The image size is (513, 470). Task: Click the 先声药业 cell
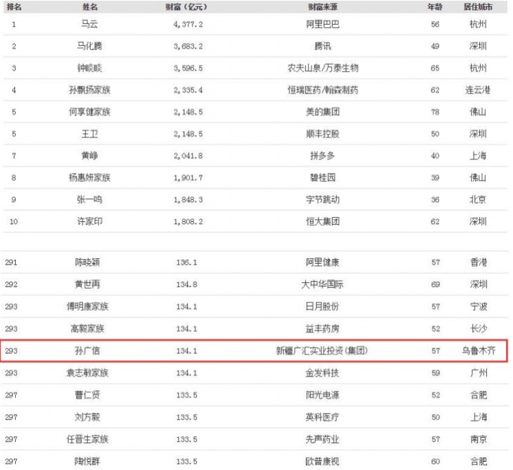pos(323,439)
